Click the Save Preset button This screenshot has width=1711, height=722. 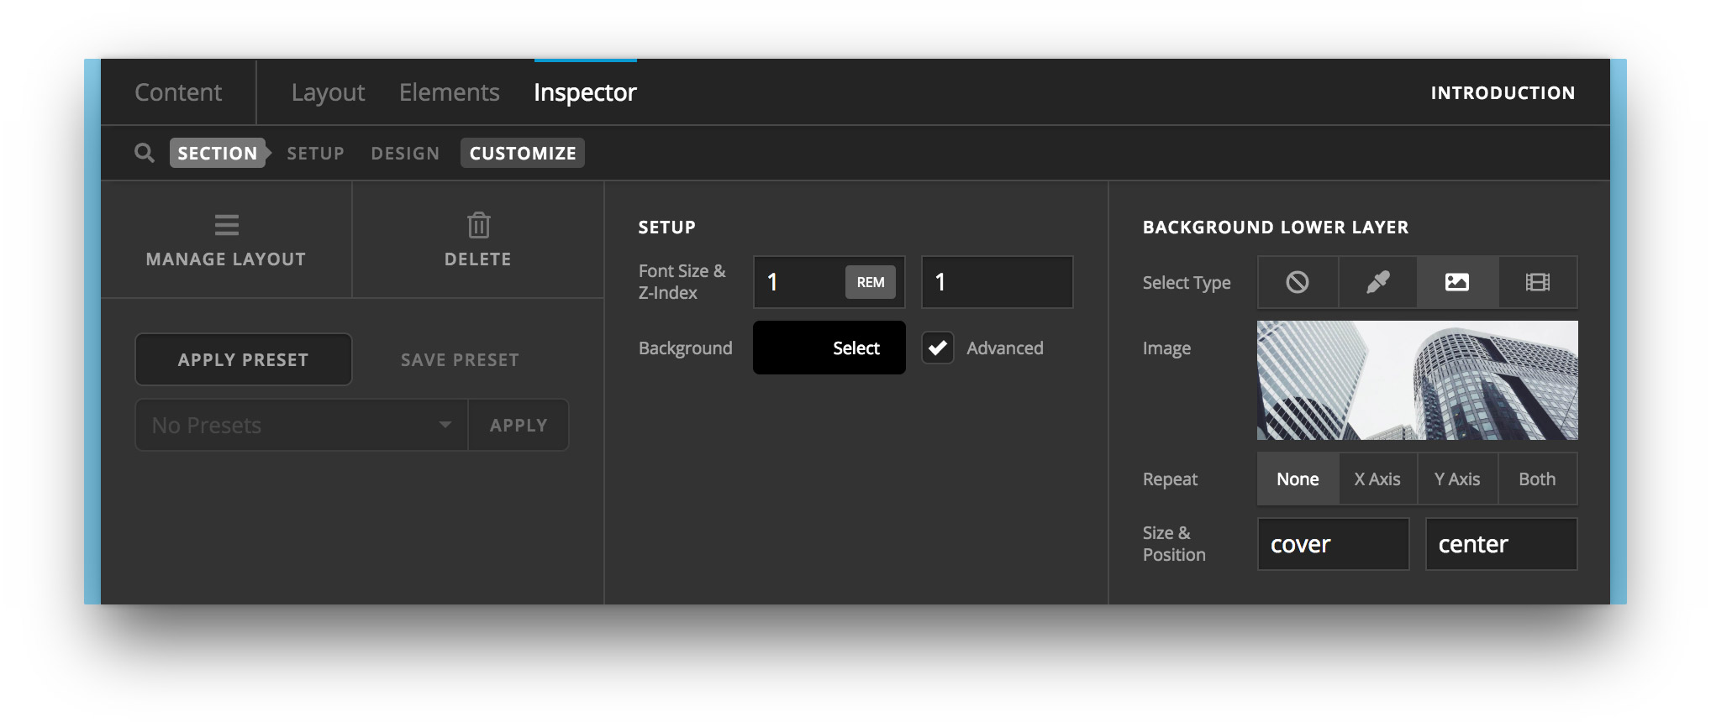click(460, 359)
